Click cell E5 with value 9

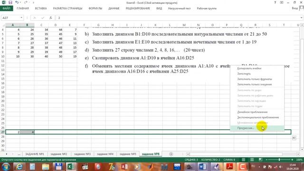tap(70, 34)
